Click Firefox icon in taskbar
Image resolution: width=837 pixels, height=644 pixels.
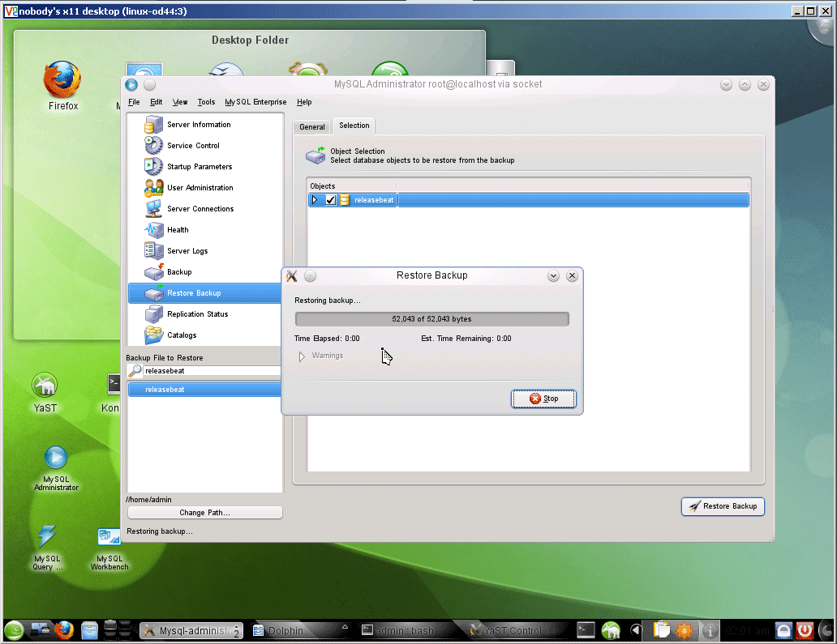click(x=64, y=631)
